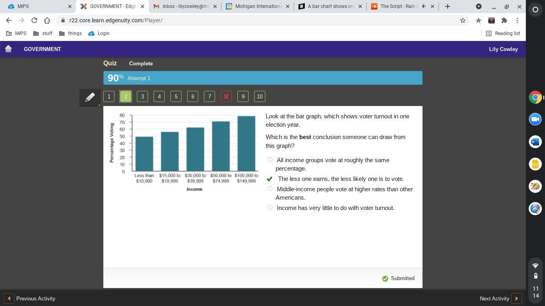The image size is (545, 306).
Task: Switch to the Michigan International tab
Action: [258, 6]
